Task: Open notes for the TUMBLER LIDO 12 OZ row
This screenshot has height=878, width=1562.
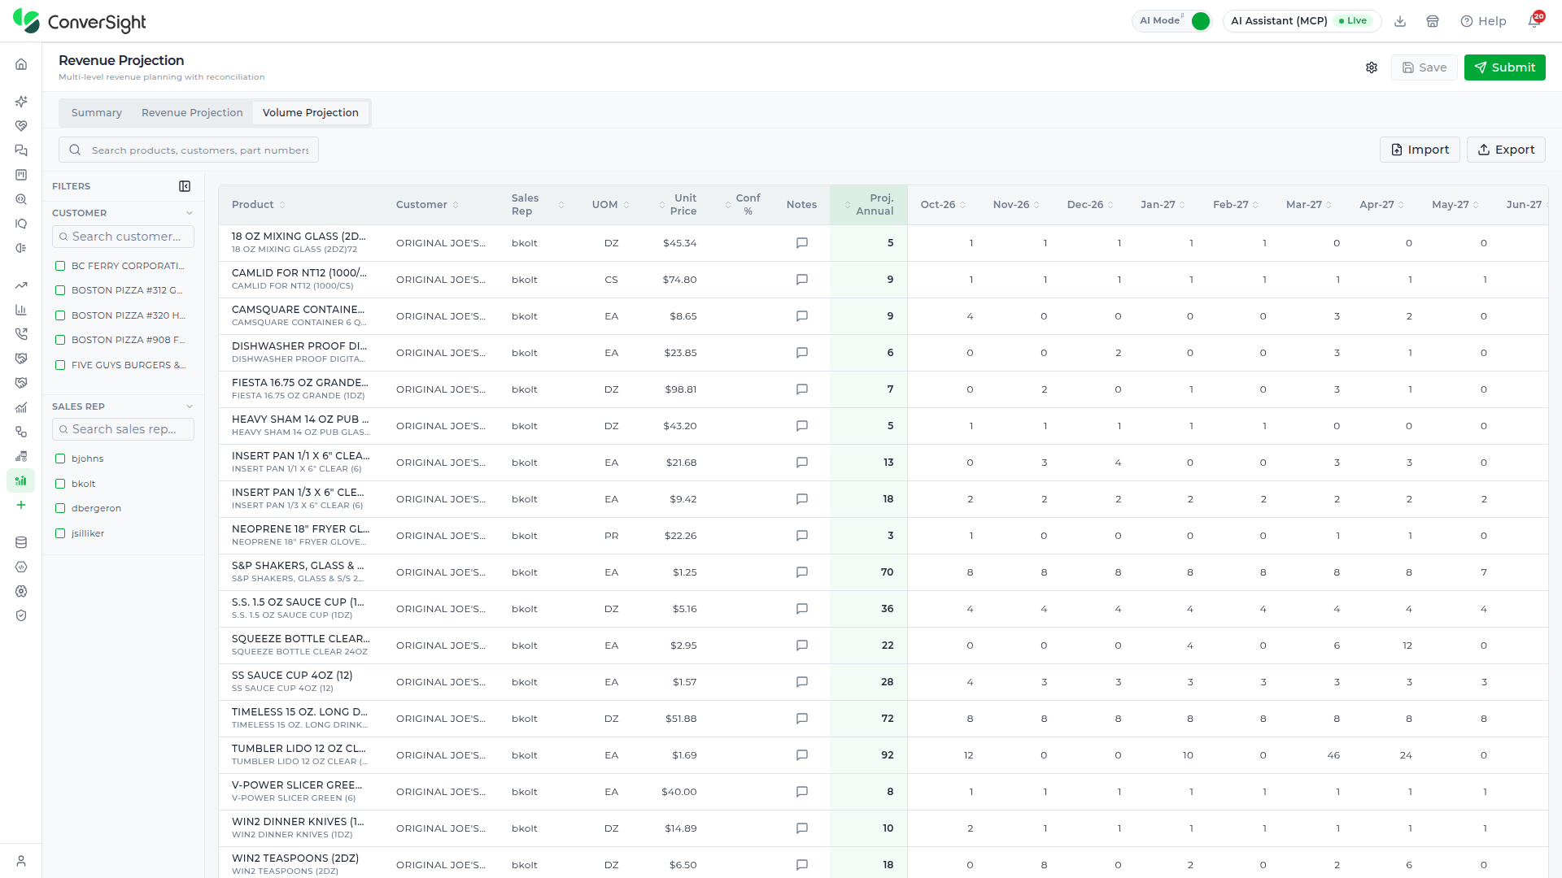Action: [x=802, y=755]
